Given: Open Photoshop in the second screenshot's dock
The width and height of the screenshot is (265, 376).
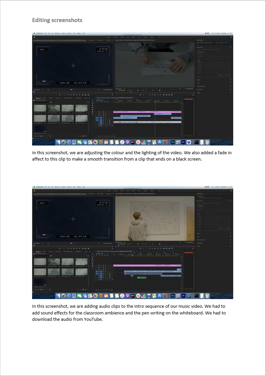Looking at the screenshot, I should pyautogui.click(x=172, y=296).
